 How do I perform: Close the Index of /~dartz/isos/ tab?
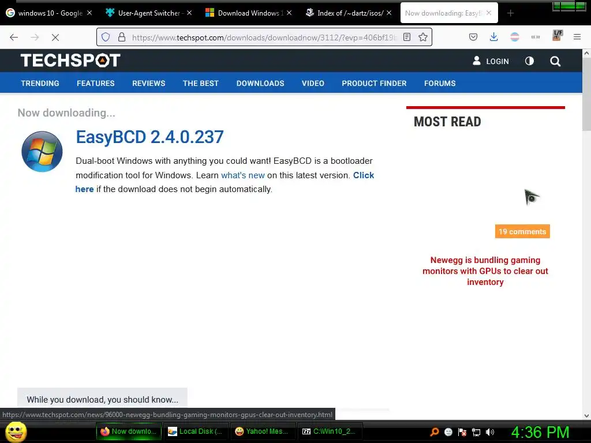[x=389, y=13]
